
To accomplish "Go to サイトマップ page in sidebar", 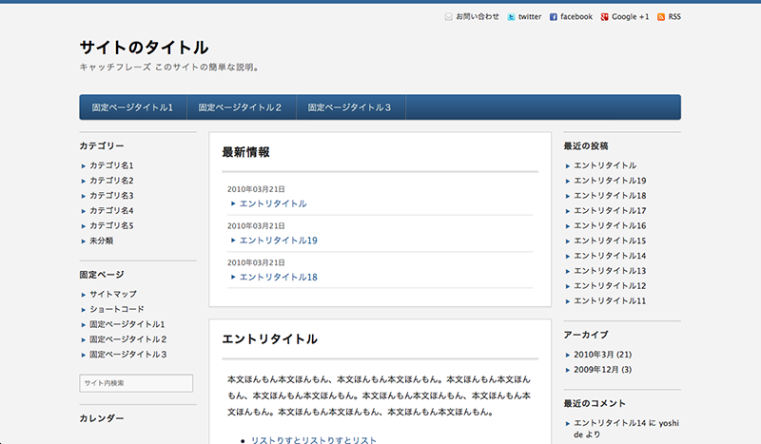I will coord(113,294).
